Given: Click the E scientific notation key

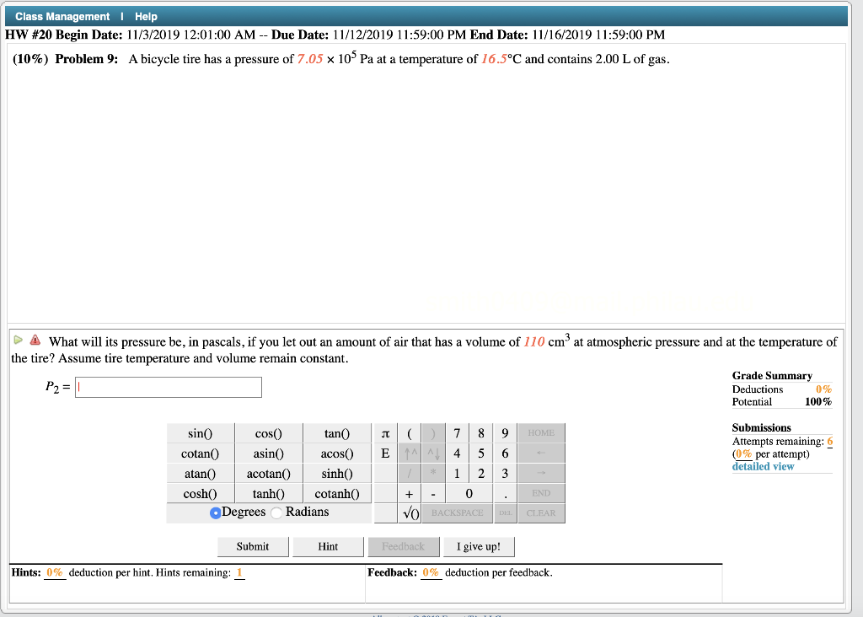Looking at the screenshot, I should [385, 453].
